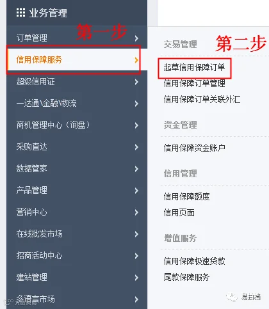The width and height of the screenshot is (269, 309).
Task: Expand the 超级信用证 chevron arrow
Action: click(x=136, y=82)
